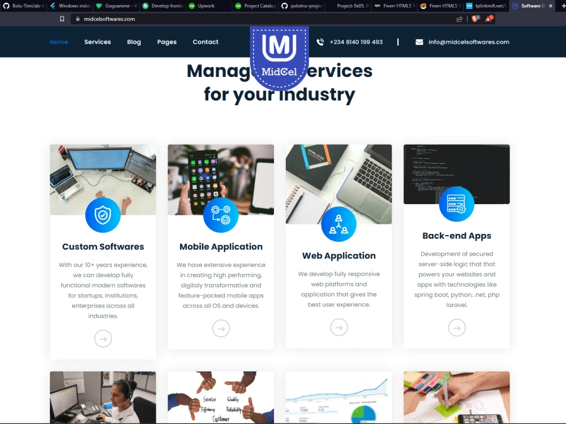Click the server icon on Back-end Apps
This screenshot has height=424, width=566.
click(x=457, y=204)
